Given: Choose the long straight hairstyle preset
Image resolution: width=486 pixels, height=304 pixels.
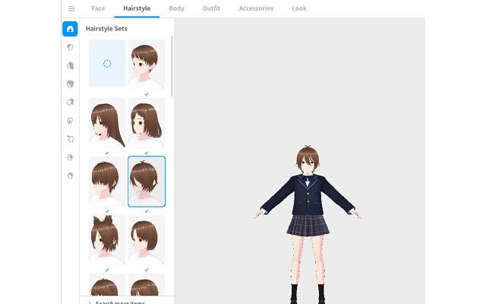Looking at the screenshot, I should tap(107, 123).
